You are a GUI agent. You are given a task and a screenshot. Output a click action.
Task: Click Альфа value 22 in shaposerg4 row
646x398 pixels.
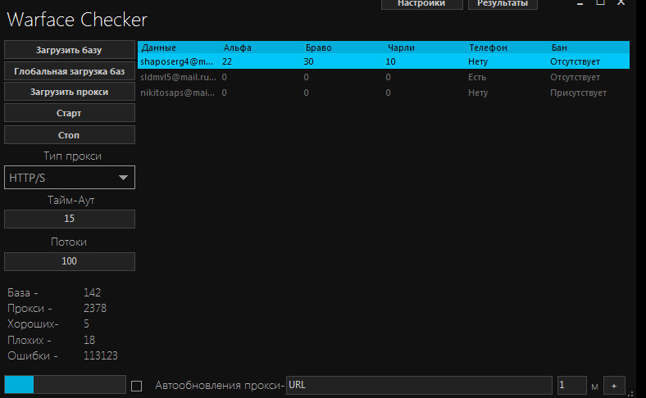coord(227,61)
